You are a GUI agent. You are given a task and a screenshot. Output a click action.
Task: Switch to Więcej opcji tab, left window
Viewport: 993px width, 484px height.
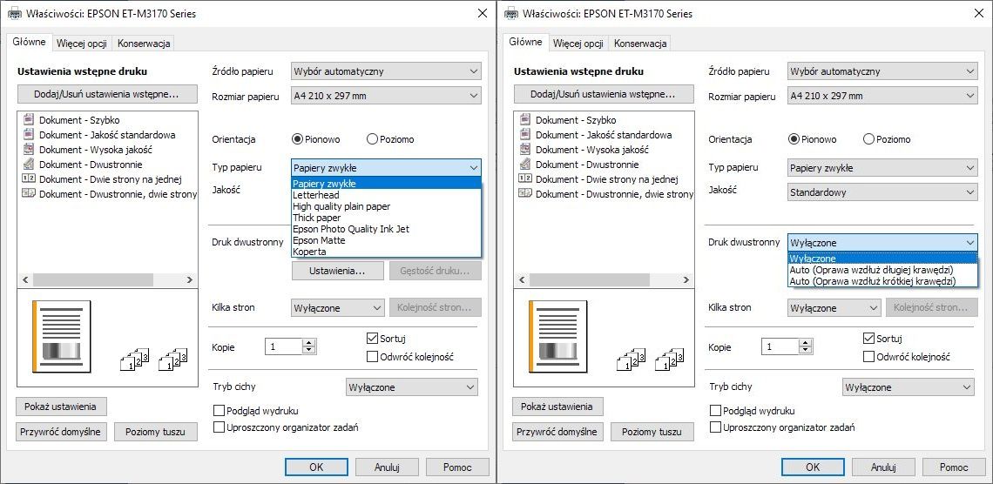pyautogui.click(x=82, y=44)
